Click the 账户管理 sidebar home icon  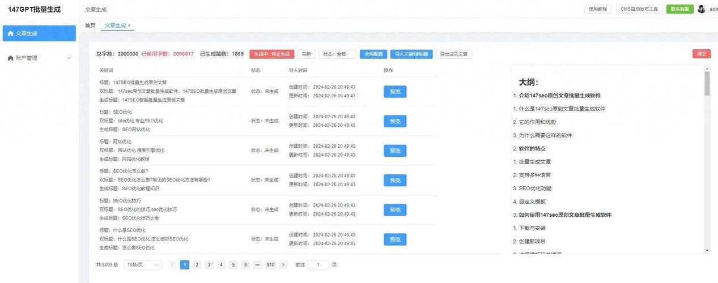click(x=11, y=58)
